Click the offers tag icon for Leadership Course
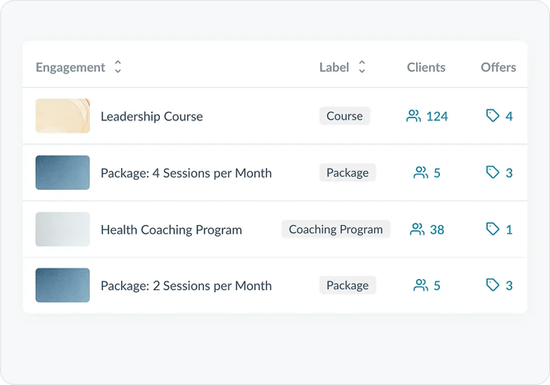 click(x=493, y=116)
